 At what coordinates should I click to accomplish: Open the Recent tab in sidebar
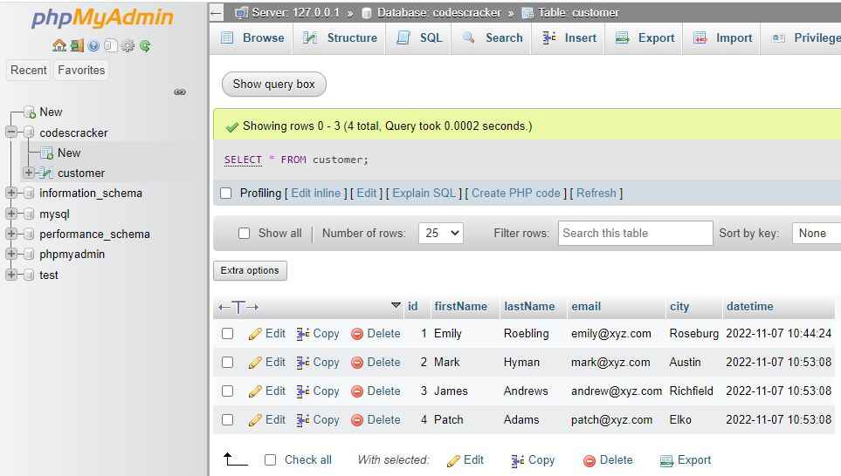coord(29,70)
